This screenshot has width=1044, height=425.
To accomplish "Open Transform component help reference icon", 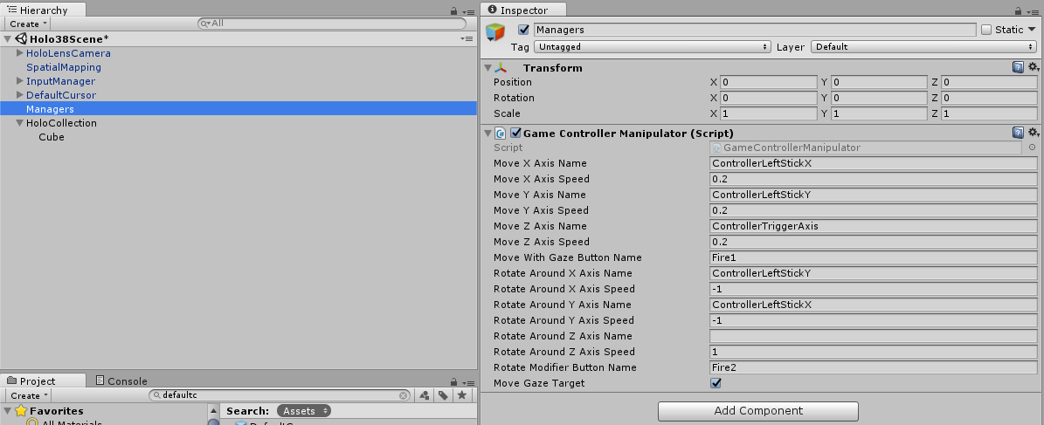I will click(x=1018, y=67).
